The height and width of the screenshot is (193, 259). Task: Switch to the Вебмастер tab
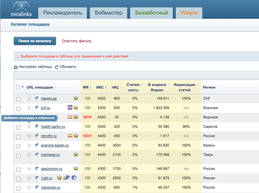(x=108, y=13)
